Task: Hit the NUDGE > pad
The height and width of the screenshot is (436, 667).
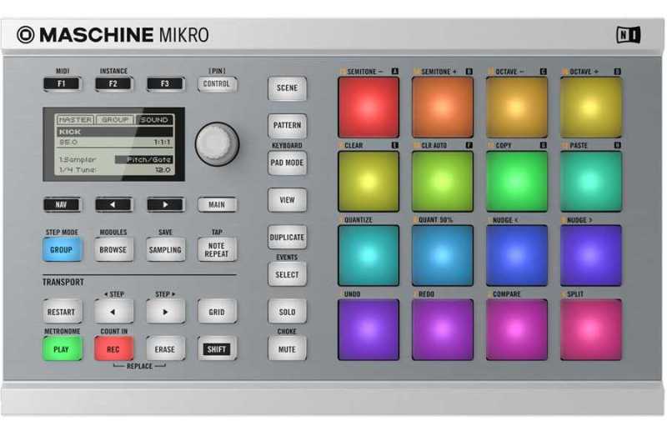Action: click(591, 255)
